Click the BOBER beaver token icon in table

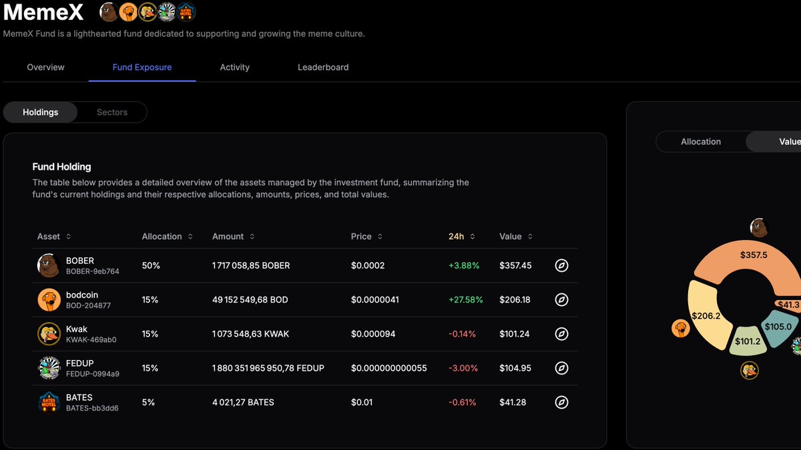pyautogui.click(x=49, y=265)
